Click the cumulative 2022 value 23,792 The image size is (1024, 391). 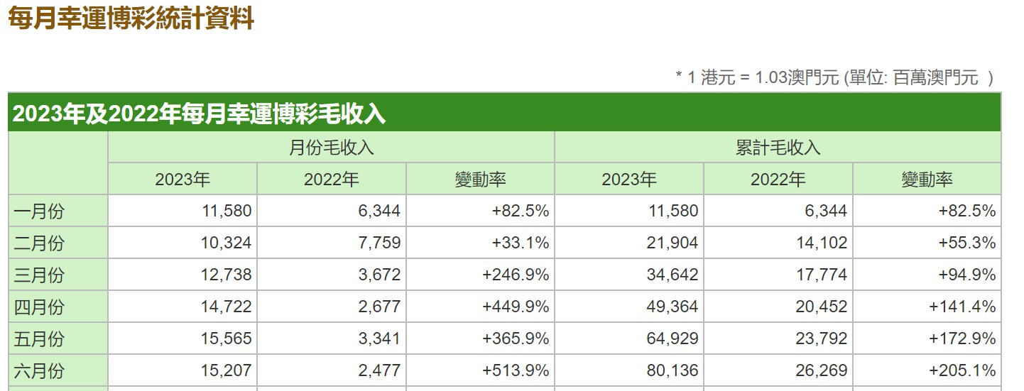[x=822, y=338]
